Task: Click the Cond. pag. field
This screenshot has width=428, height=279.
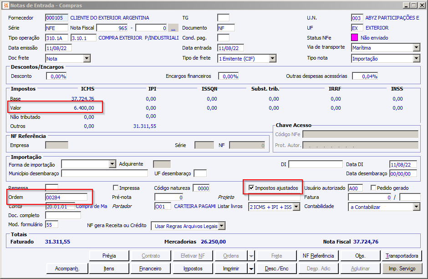Action: pyautogui.click(x=223, y=38)
